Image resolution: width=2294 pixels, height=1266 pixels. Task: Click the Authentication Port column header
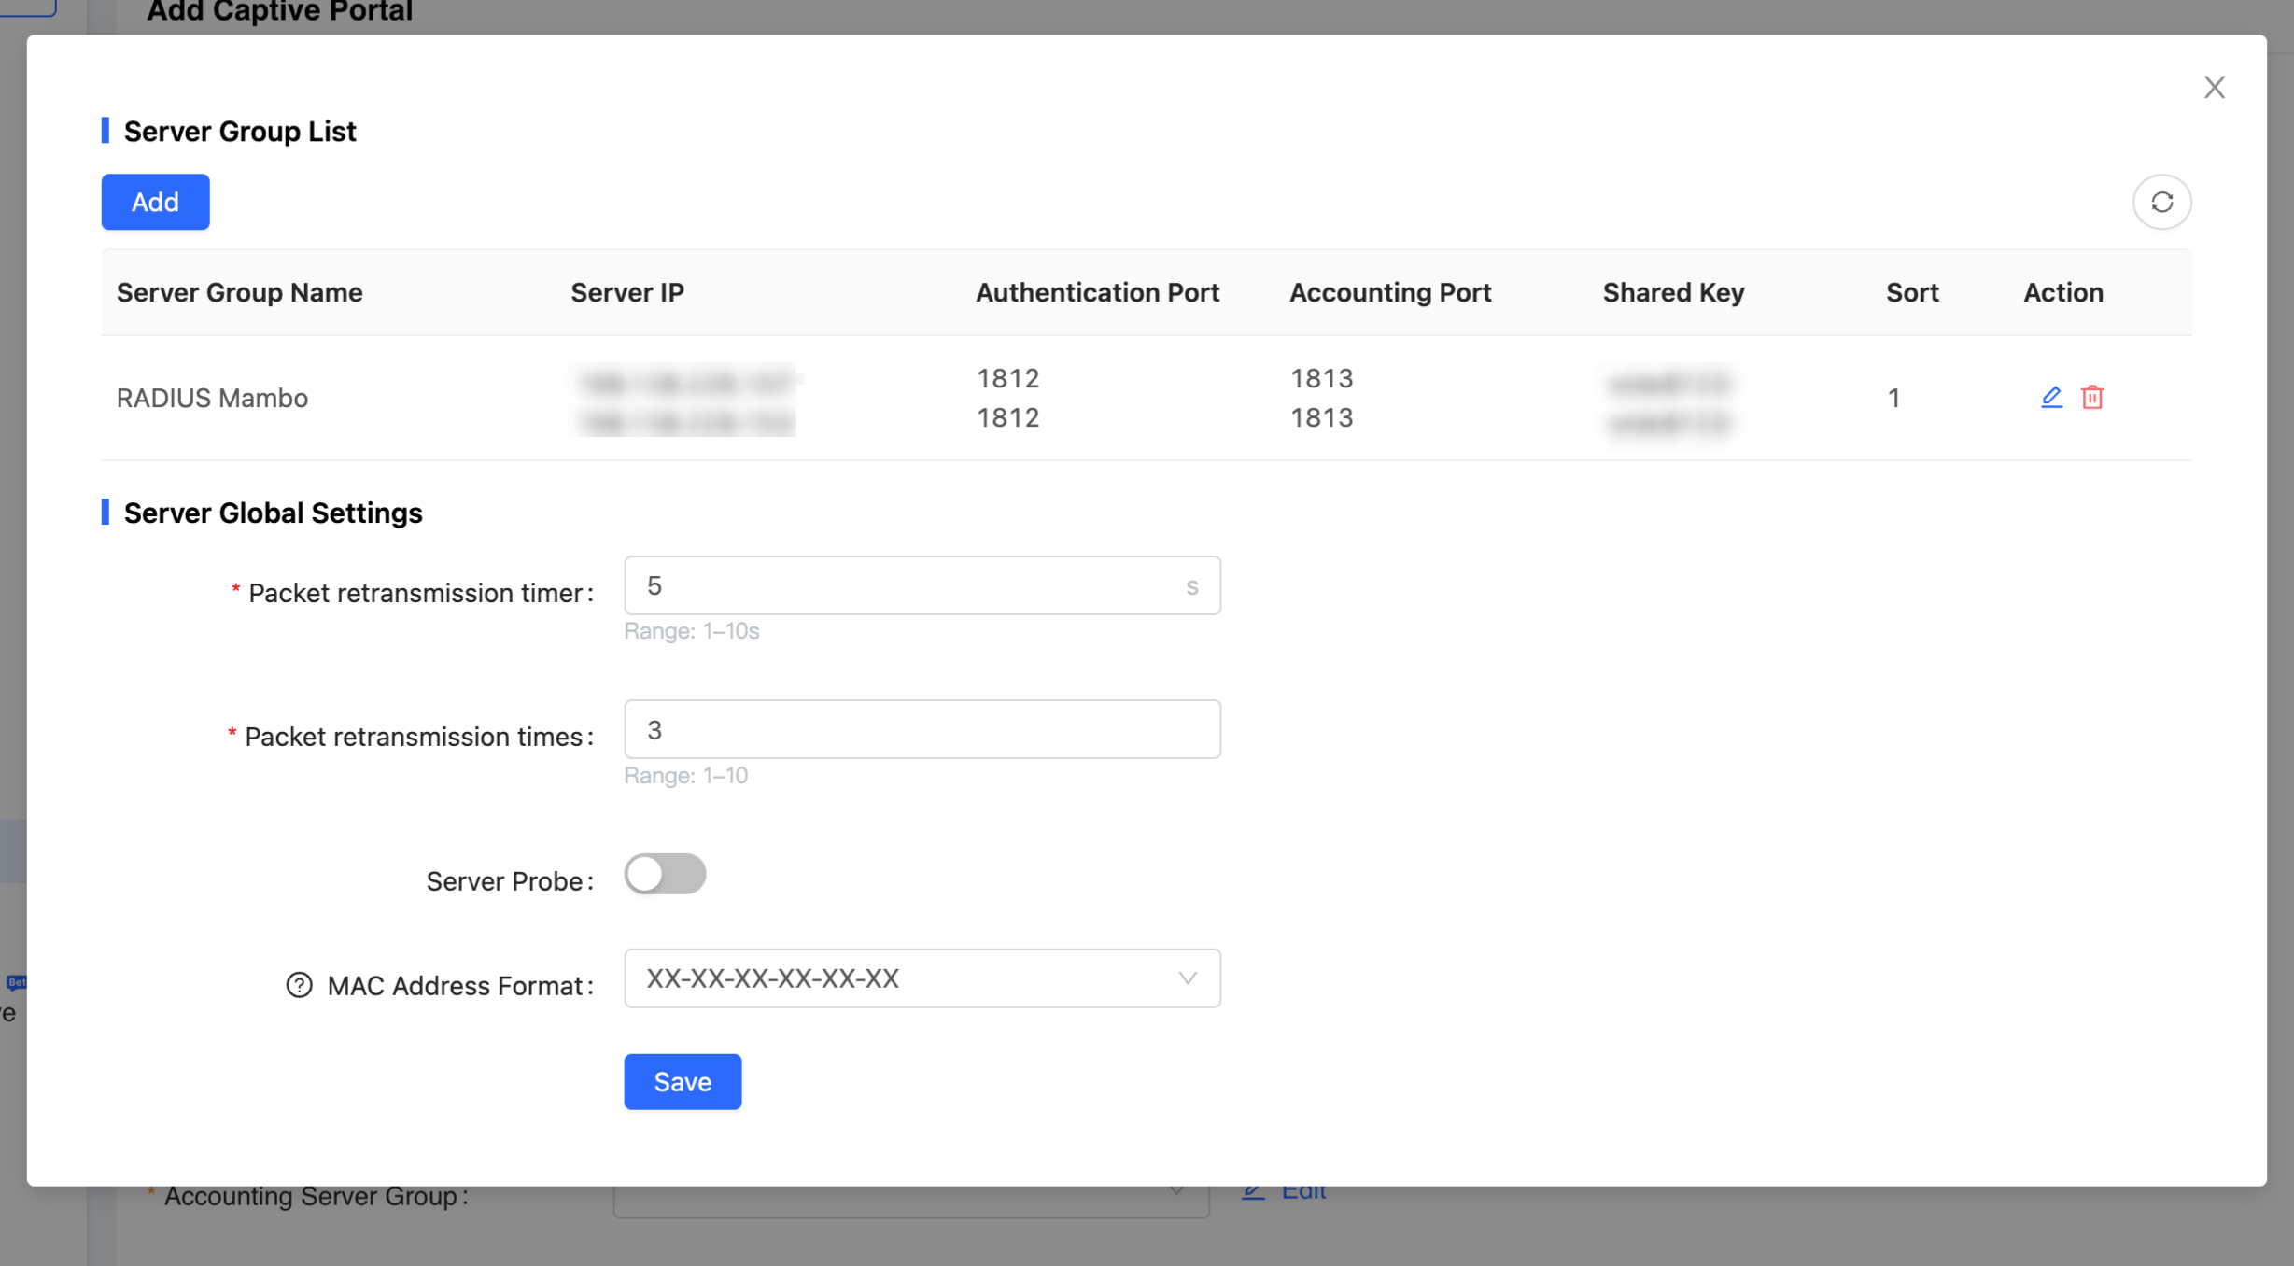point(1097,292)
